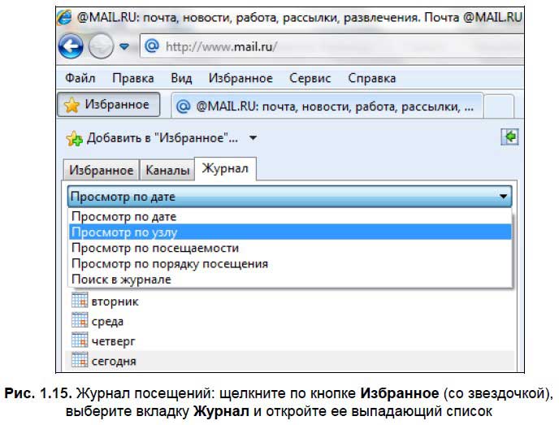Click the calendar icon beside сегодня
Screen dimensions: 559x425
79,360
